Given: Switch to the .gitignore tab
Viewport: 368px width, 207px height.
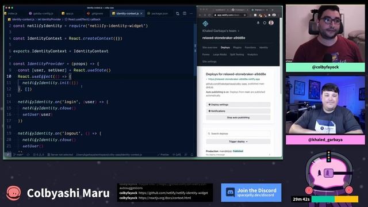Looking at the screenshot, I should 95,14.
